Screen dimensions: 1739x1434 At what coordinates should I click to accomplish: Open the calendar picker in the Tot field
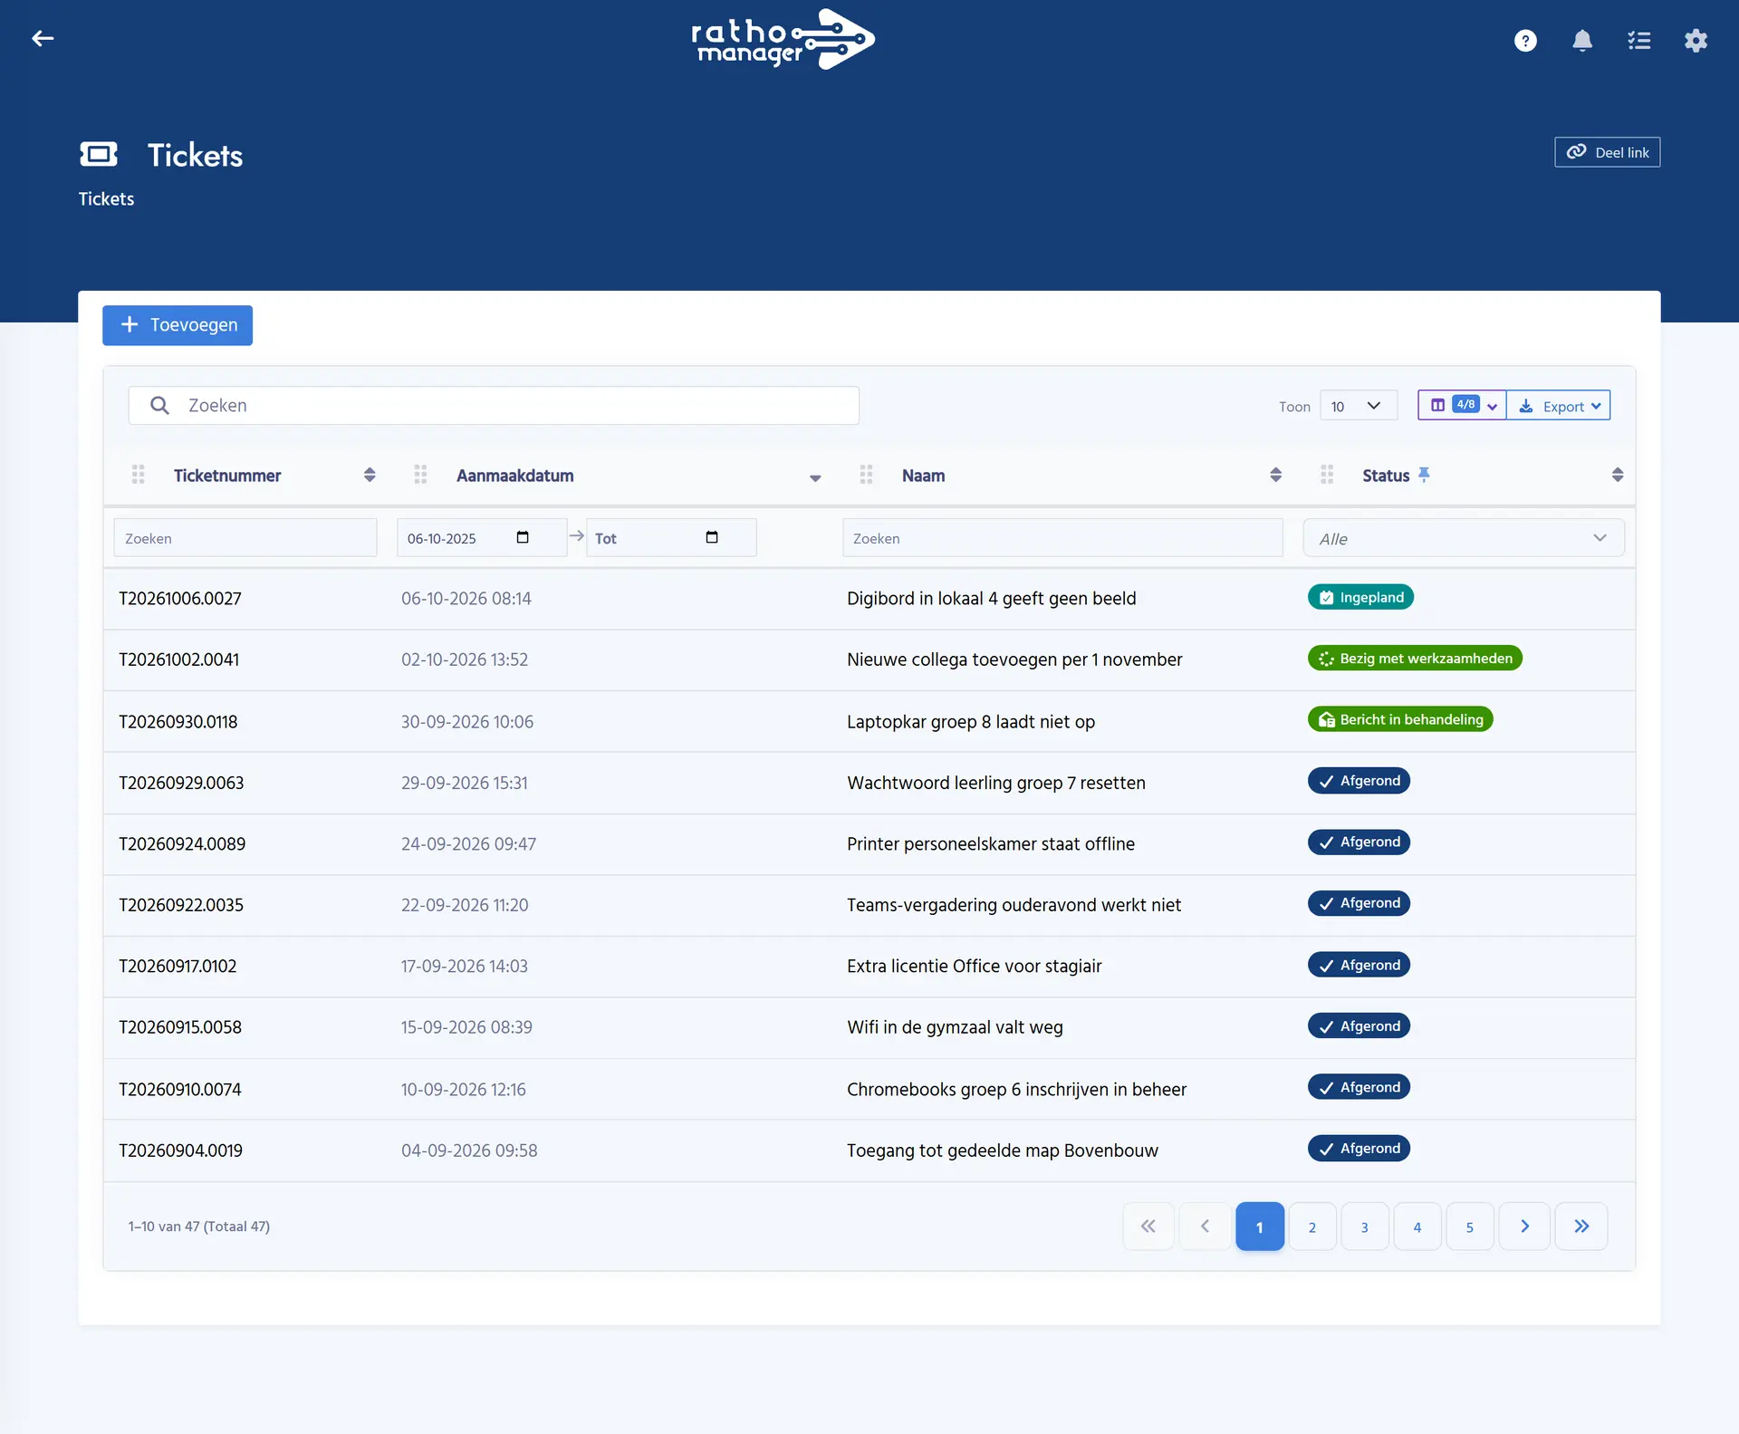[x=712, y=537]
